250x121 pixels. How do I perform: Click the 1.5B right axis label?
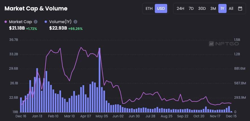click(x=237, y=40)
